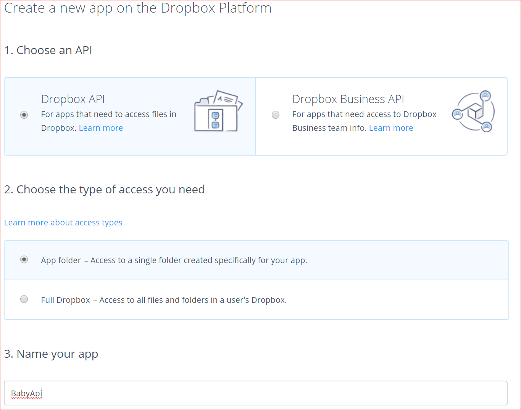Viewport: 521px width, 410px height.
Task: Click the Dropbox Business API team network icon
Action: tap(474, 111)
